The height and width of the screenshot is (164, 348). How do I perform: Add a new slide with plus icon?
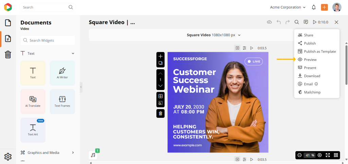[x=160, y=56]
